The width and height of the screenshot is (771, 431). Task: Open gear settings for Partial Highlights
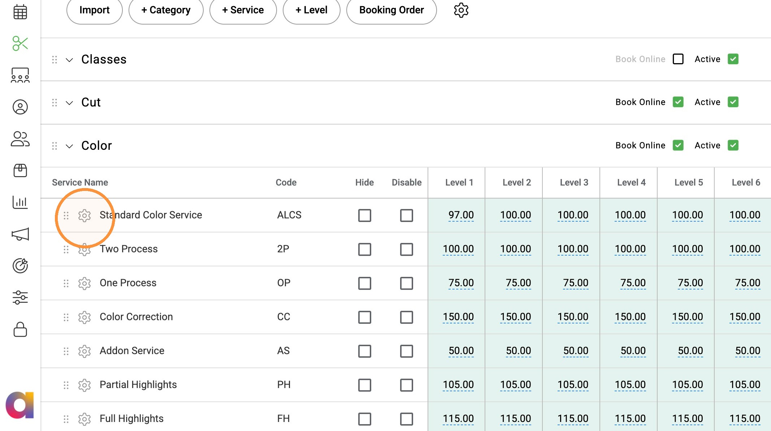pos(85,385)
